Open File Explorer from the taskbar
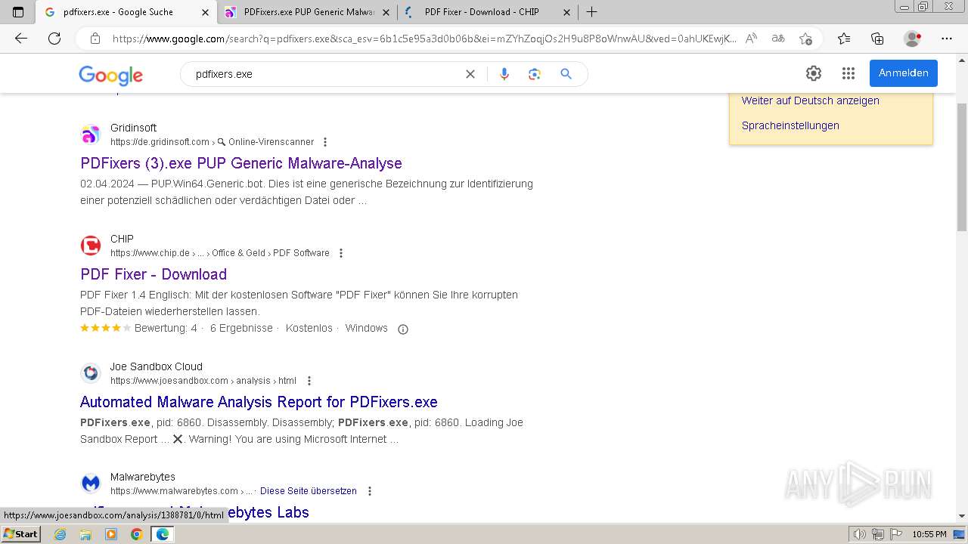968x544 pixels. coord(85,534)
